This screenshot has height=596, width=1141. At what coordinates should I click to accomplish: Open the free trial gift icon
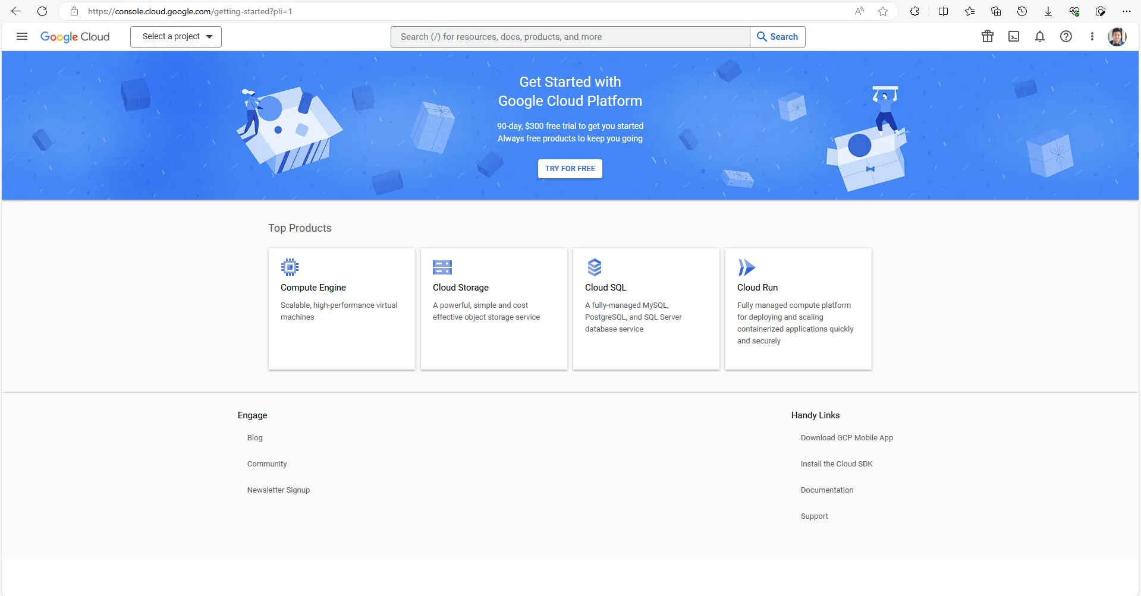pos(988,36)
